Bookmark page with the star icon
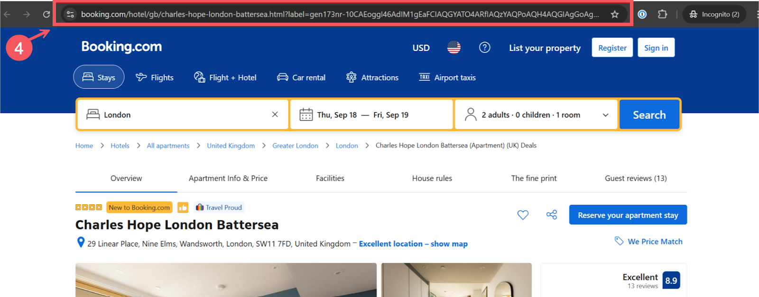The height and width of the screenshot is (297, 759). pos(615,14)
